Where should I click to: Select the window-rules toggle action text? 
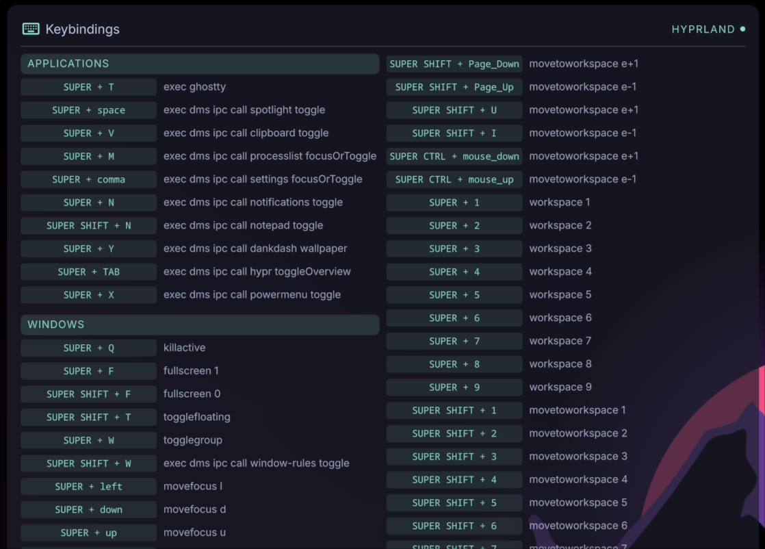257,463
